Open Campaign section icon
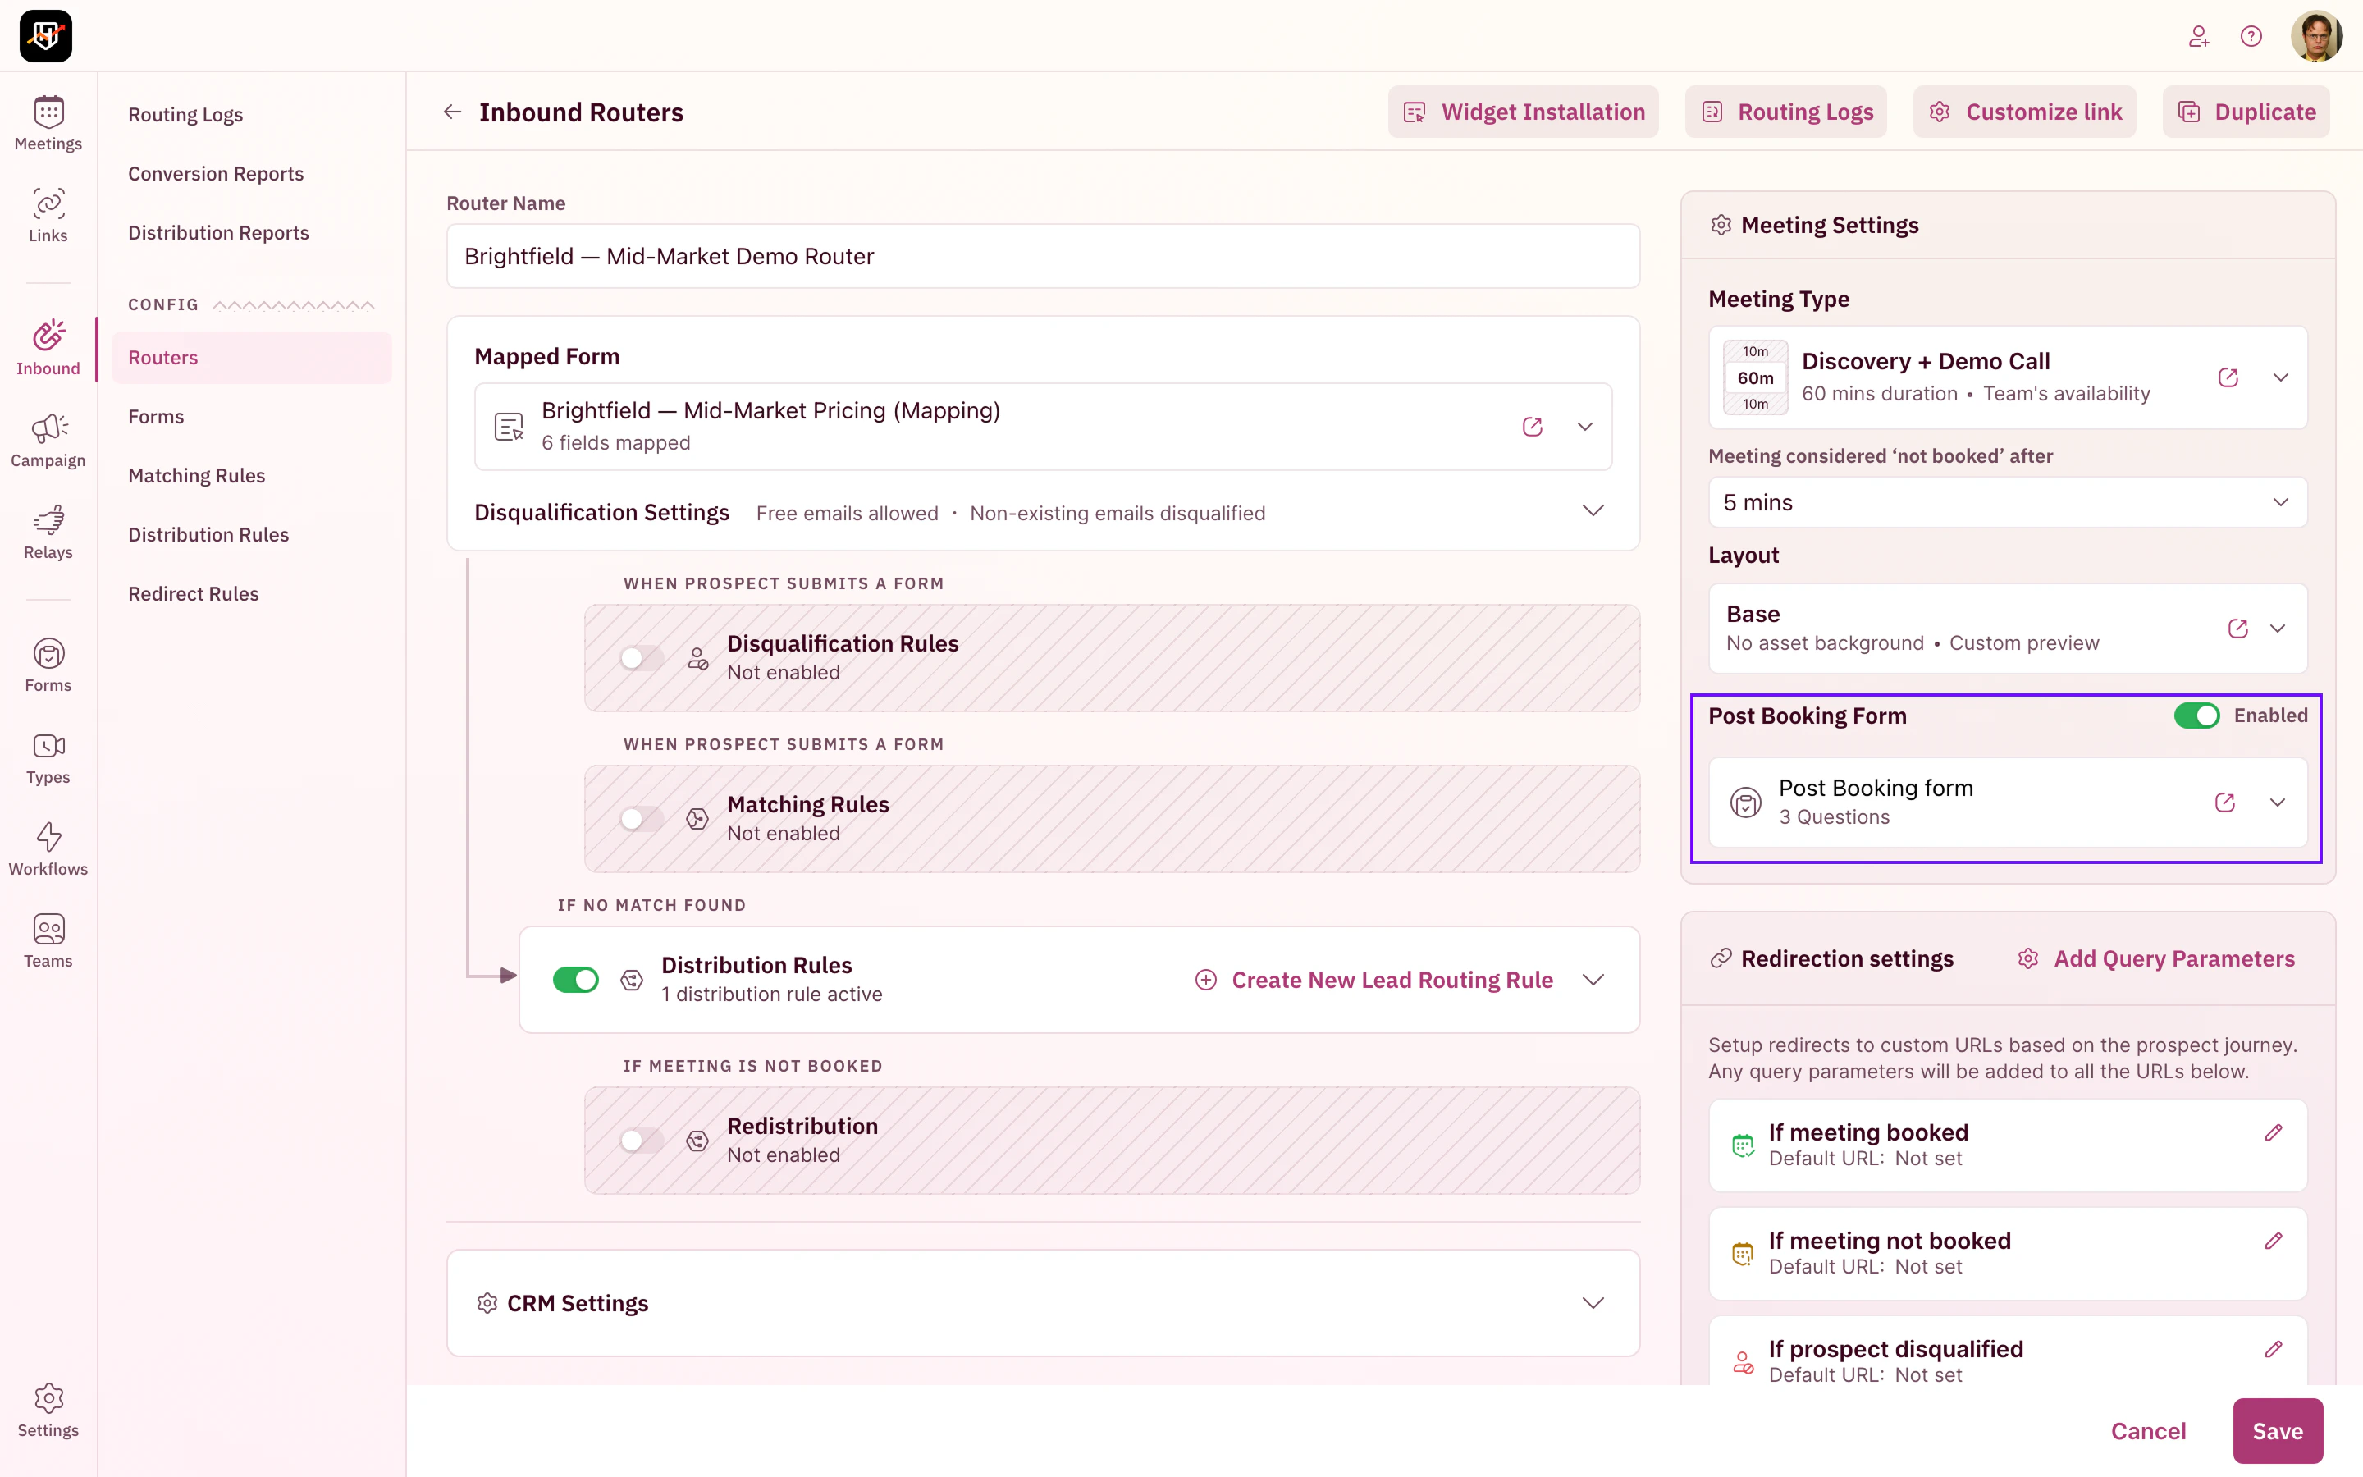 pyautogui.click(x=48, y=441)
